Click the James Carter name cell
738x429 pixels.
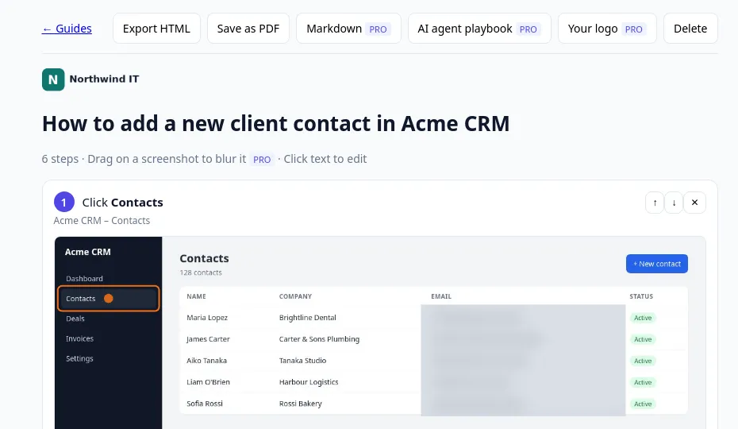tap(208, 339)
